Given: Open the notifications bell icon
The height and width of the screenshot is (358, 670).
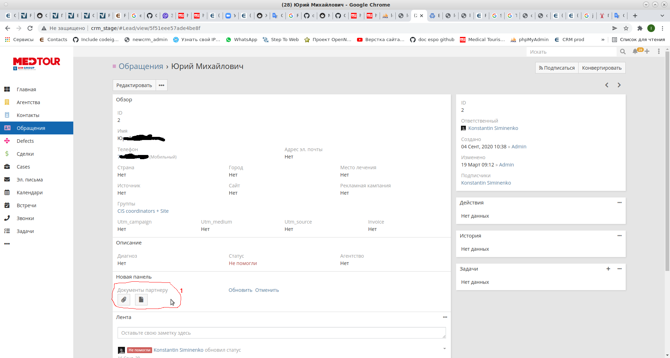Looking at the screenshot, I should pyautogui.click(x=635, y=52).
